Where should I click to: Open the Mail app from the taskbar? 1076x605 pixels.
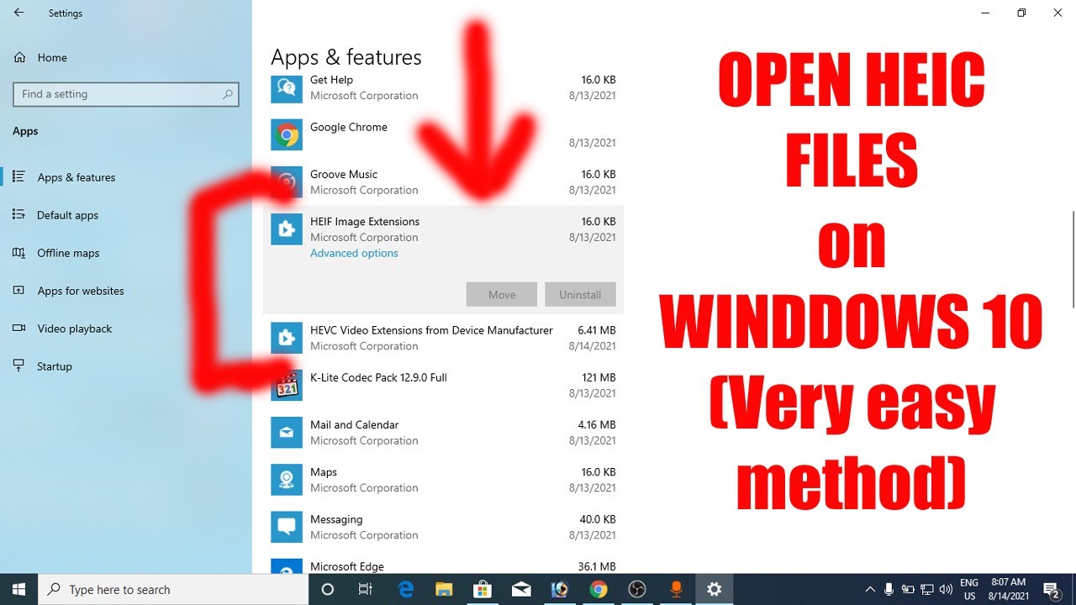521,589
